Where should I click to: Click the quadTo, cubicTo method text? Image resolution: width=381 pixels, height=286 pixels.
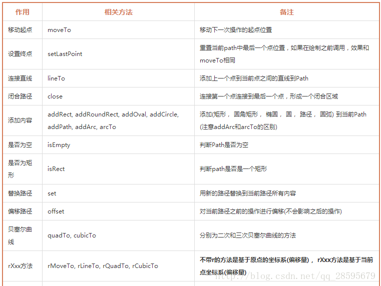coord(72,235)
